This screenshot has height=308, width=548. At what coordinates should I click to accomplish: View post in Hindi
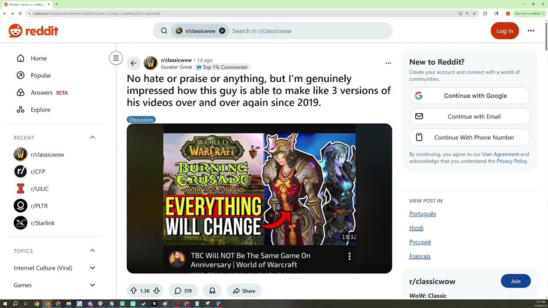pos(416,228)
